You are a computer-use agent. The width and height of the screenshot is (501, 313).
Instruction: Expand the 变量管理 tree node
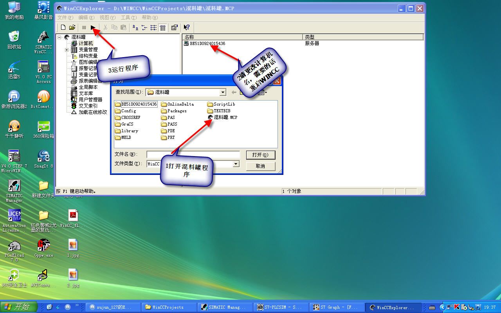[x=67, y=50]
